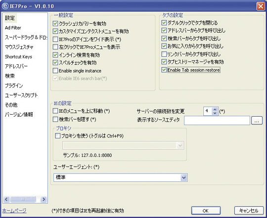Image resolution: width=267 pixels, height=218 pixels.
Task: Open スーパードラッグ＆ドロップ section
Action: coord(26,38)
